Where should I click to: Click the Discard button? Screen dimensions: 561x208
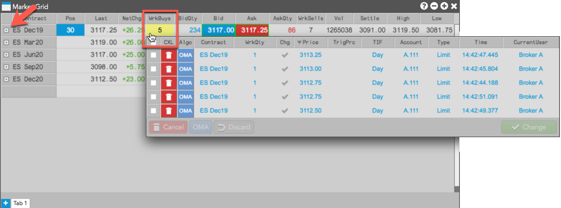pos(234,127)
